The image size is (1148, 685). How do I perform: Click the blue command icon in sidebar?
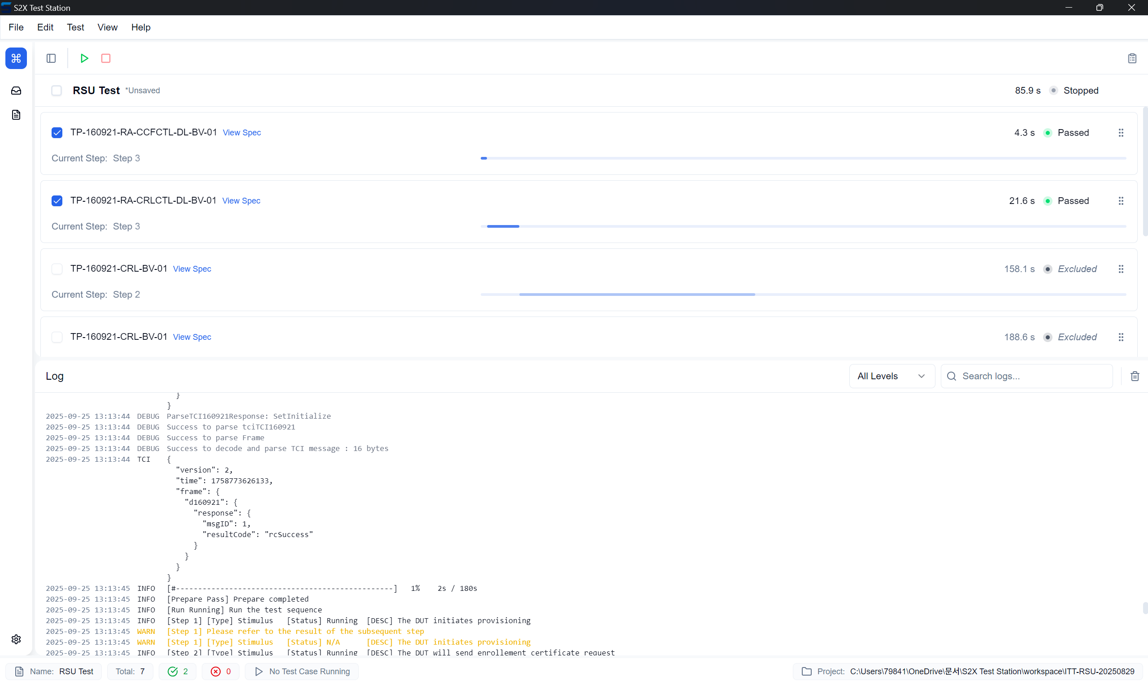16,58
